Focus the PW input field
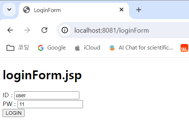 (50, 104)
